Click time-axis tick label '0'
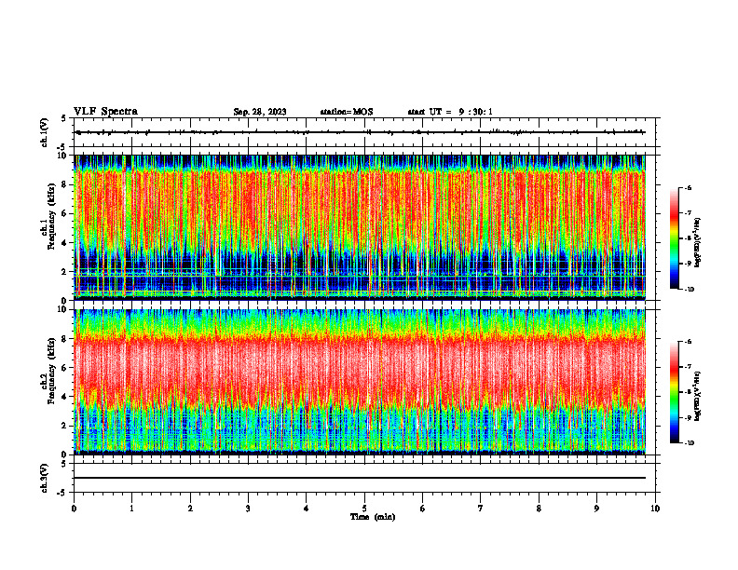Screen dimensions: 738x570 point(74,508)
